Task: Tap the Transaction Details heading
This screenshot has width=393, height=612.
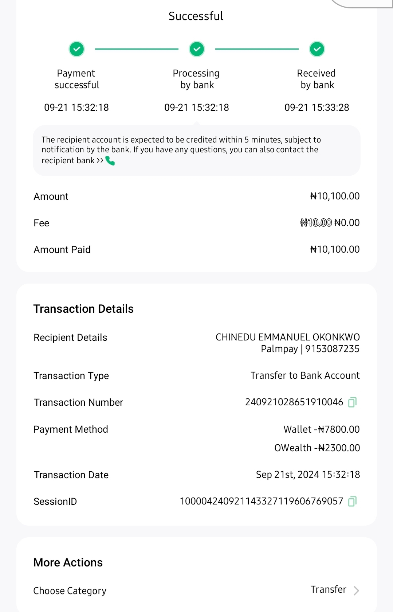Action: click(x=83, y=309)
